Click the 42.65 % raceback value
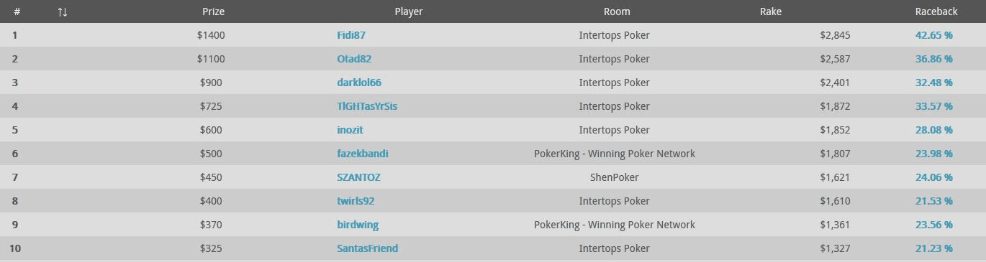This screenshot has width=986, height=262. pos(934,35)
